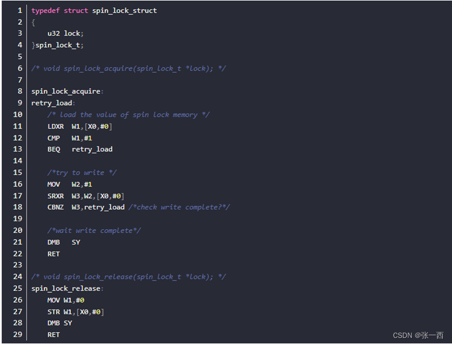This screenshot has height=344, width=452.
Task: Click line number 29 in the gutter
Action: click(18, 334)
